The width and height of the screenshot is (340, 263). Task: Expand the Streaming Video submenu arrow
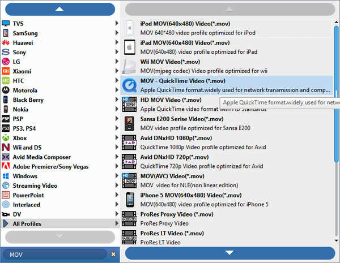point(117,186)
